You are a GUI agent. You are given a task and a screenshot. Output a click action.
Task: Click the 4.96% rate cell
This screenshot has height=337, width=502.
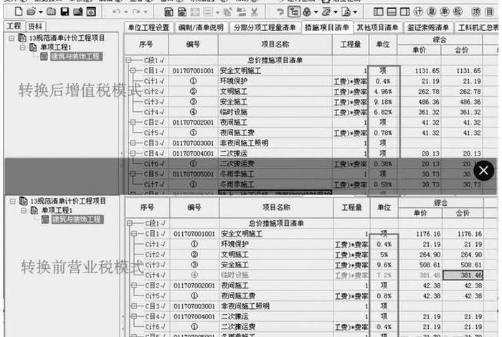[383, 92]
